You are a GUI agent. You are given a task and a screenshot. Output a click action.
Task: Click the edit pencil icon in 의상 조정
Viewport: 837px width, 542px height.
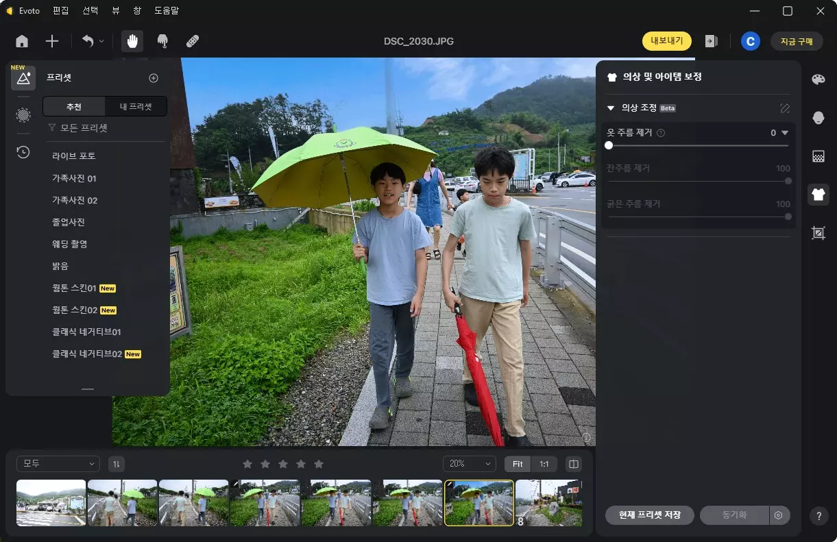click(x=785, y=108)
